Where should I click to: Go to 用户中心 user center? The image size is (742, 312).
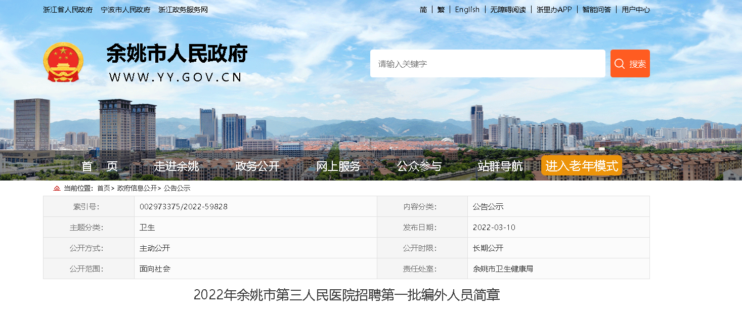pos(636,10)
